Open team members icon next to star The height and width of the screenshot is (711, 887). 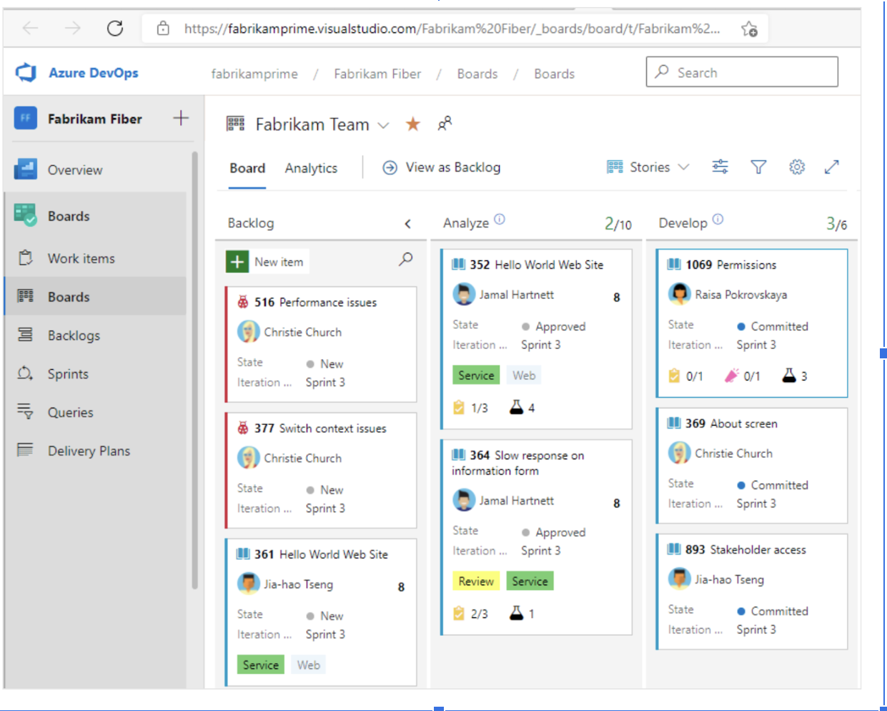[x=445, y=124]
